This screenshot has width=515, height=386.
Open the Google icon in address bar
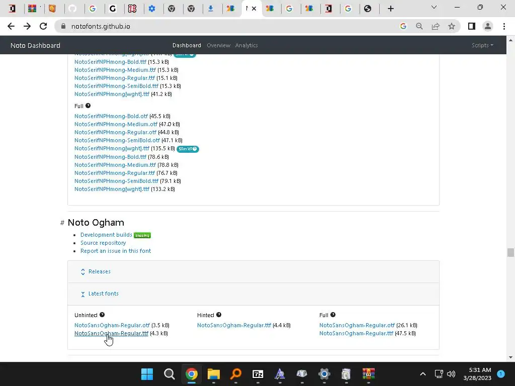pos(403,26)
